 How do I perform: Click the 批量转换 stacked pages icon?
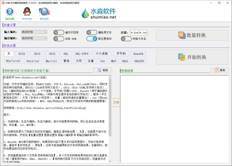[x=182, y=35]
